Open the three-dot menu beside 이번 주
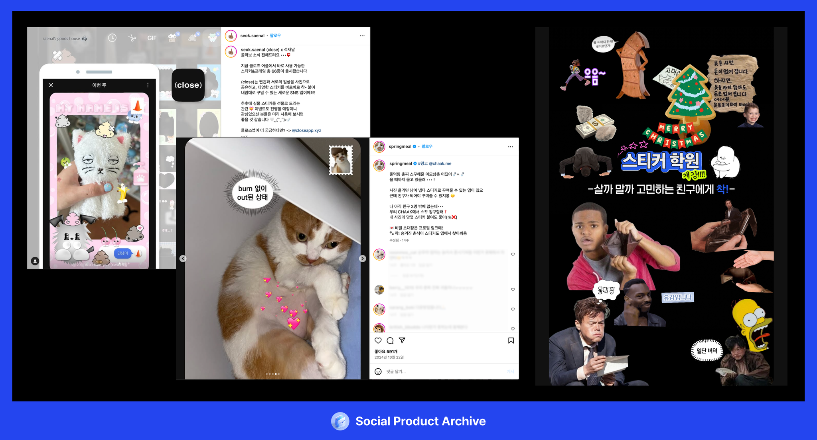The width and height of the screenshot is (817, 440). 148,85
